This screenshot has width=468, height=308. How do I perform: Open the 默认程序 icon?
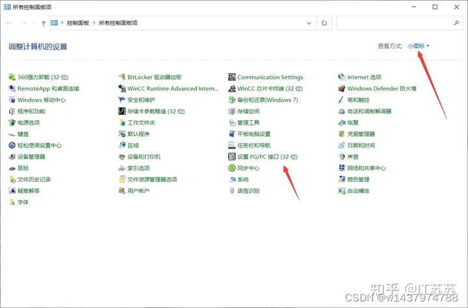coord(122,134)
